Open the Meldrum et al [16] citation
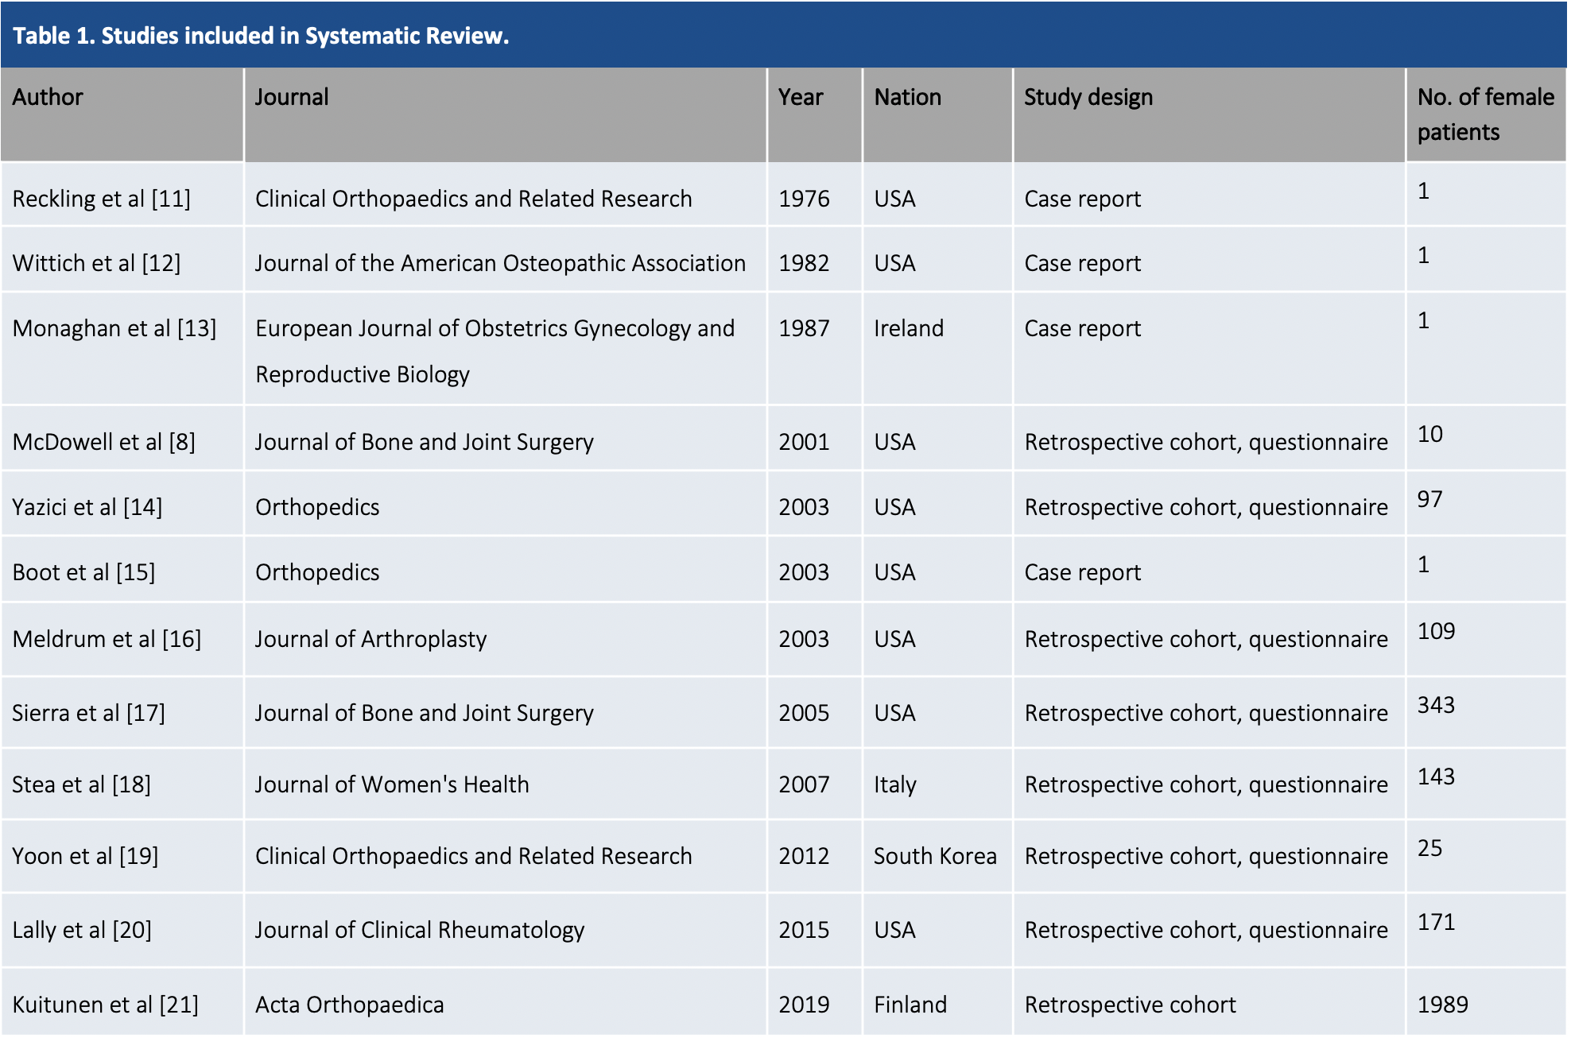 (x=107, y=639)
